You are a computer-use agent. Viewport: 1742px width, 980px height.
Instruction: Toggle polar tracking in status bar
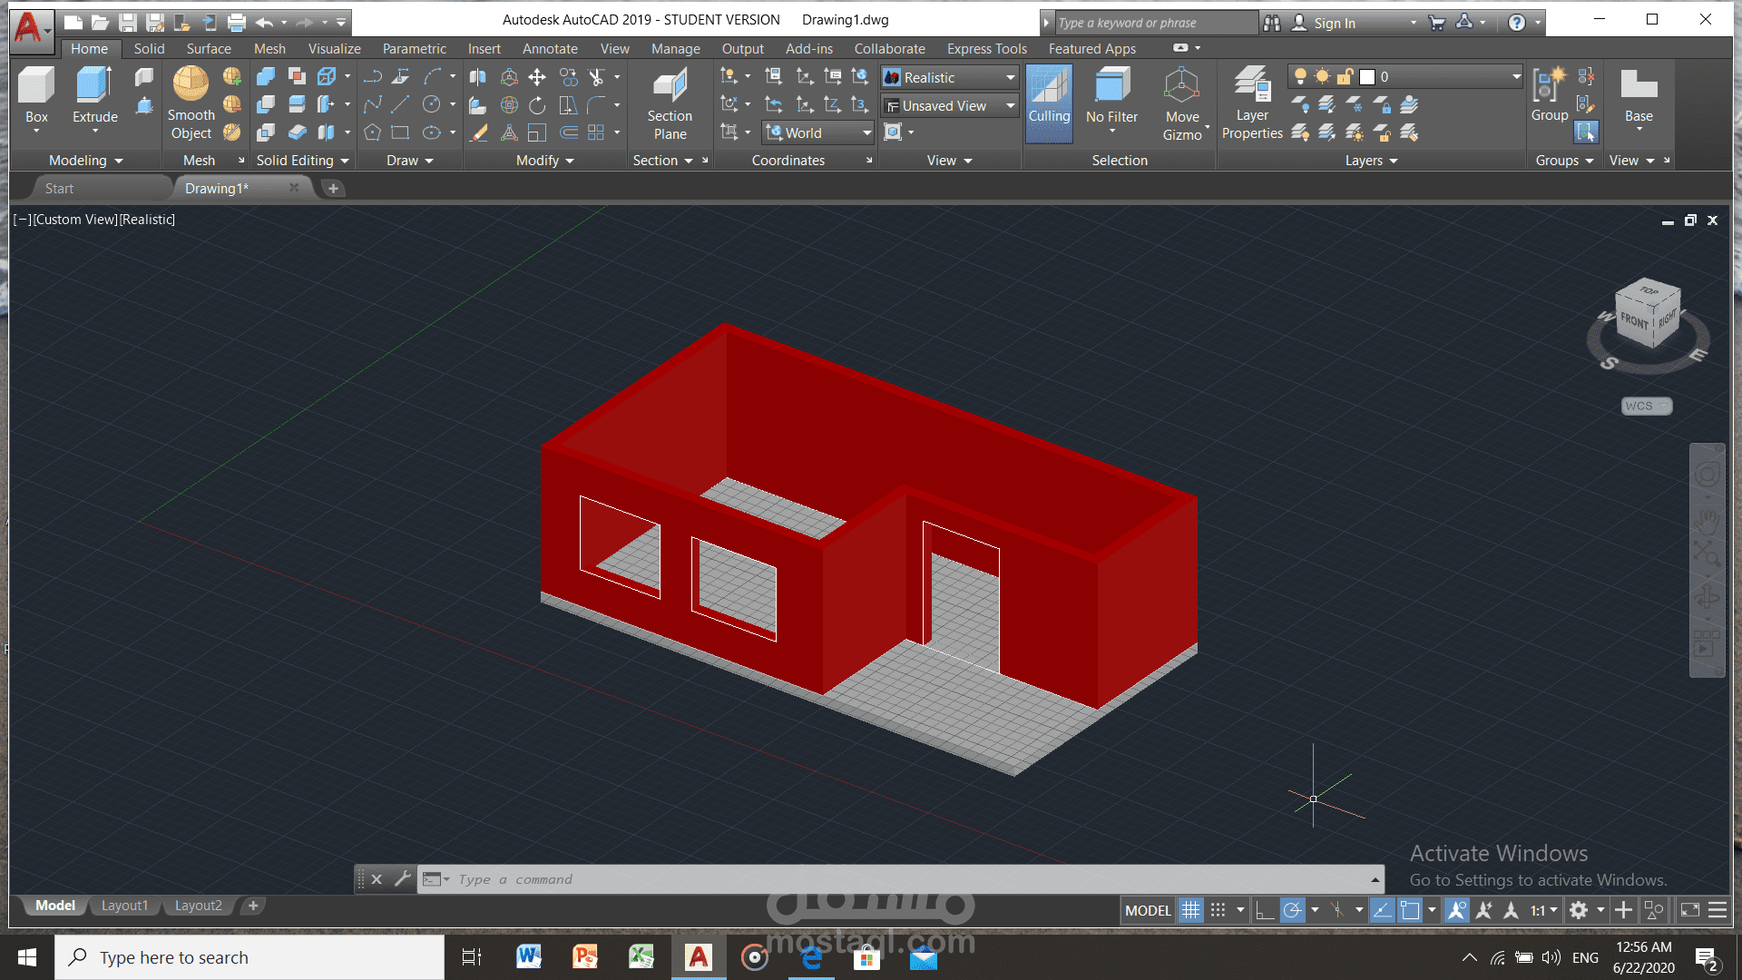coord(1293,910)
